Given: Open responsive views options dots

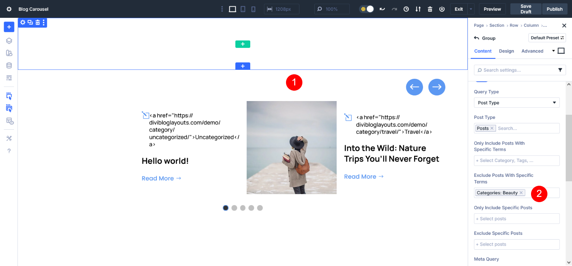Looking at the screenshot, I should pyautogui.click(x=222, y=9).
